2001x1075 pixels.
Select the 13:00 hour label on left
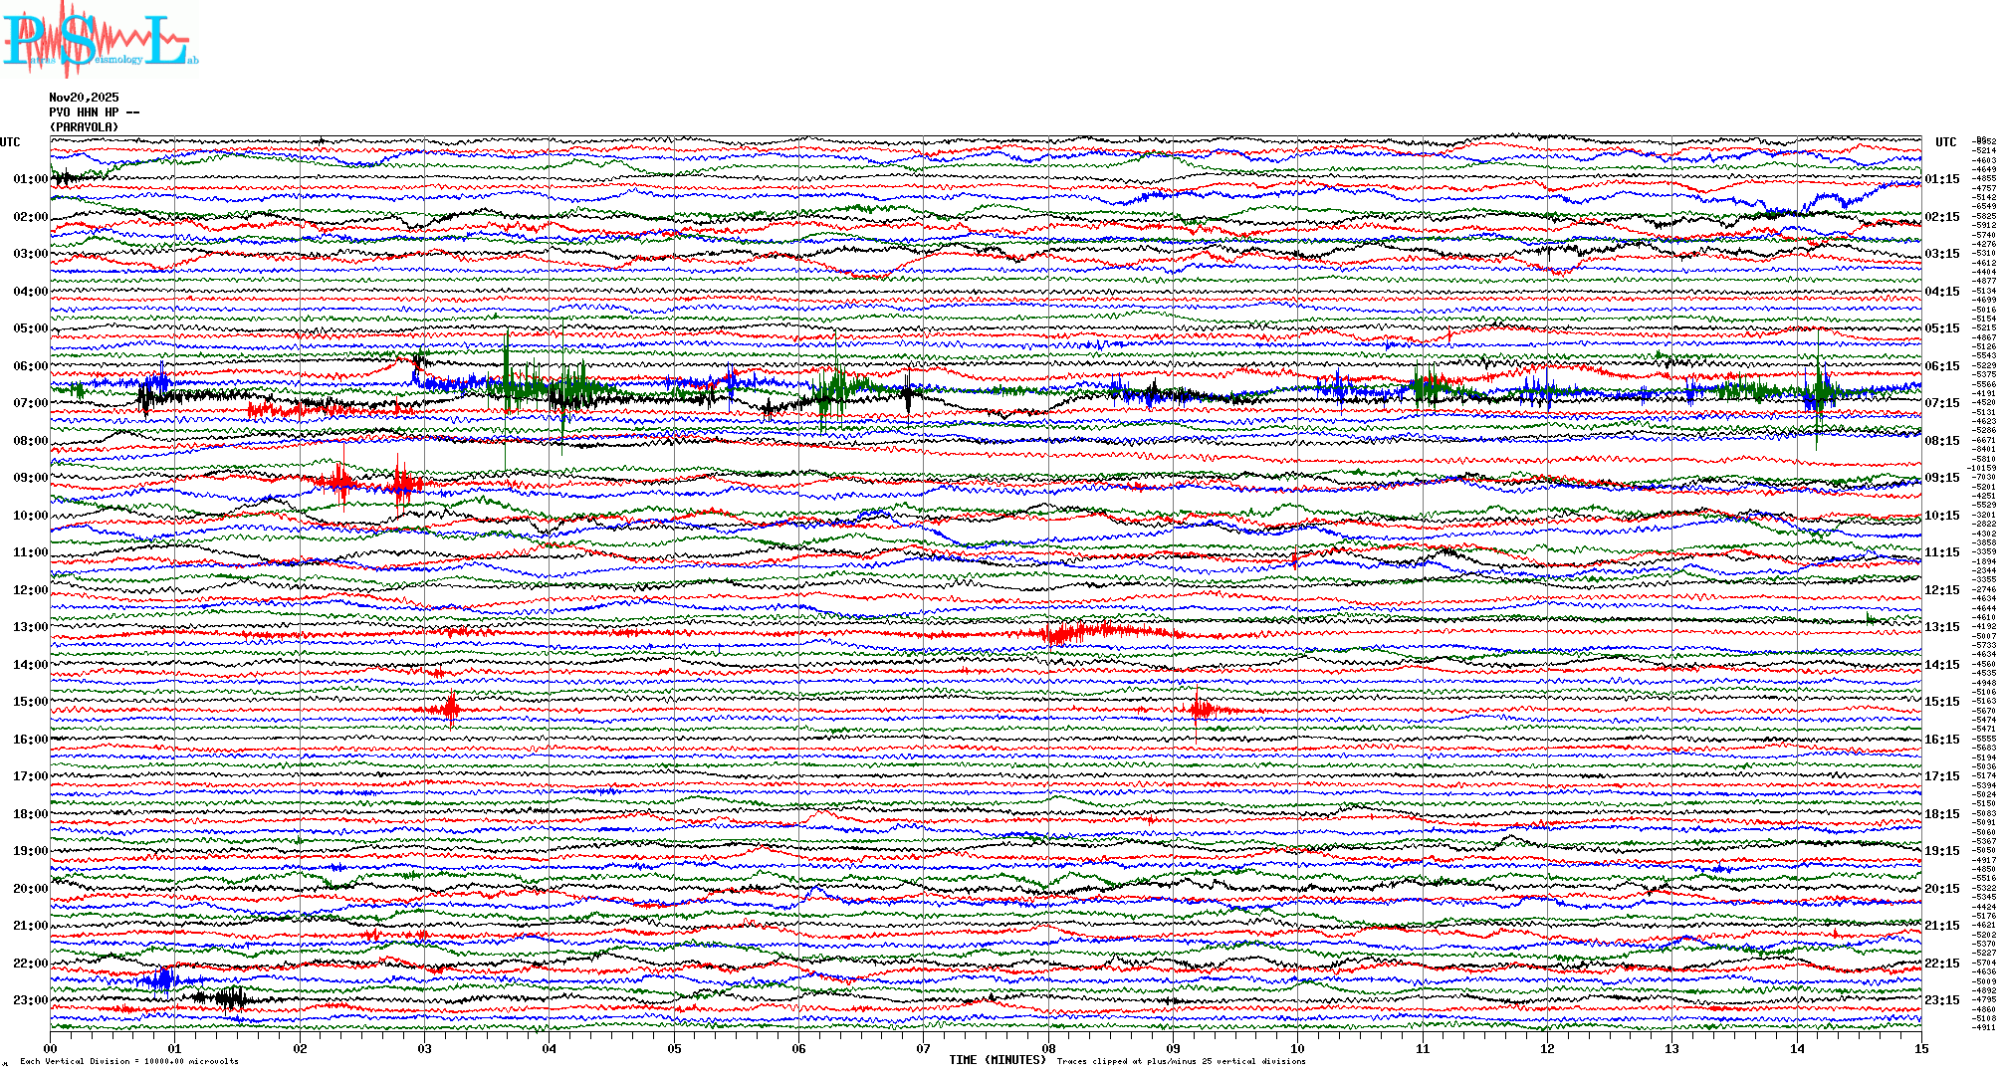[30, 627]
